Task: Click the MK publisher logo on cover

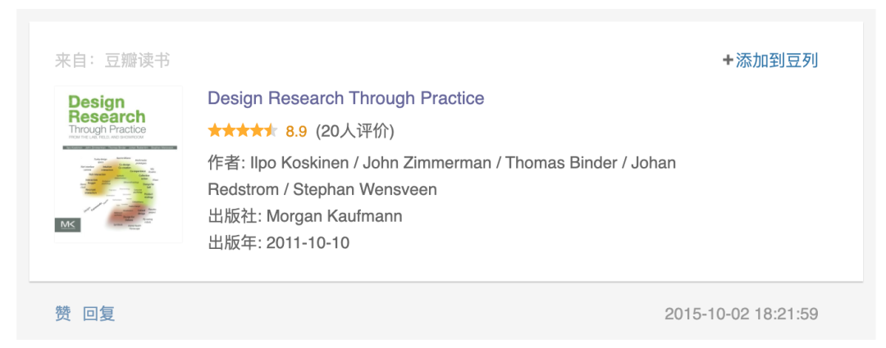Action: coord(68,224)
